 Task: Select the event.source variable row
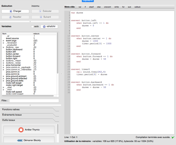(x=29, y=38)
